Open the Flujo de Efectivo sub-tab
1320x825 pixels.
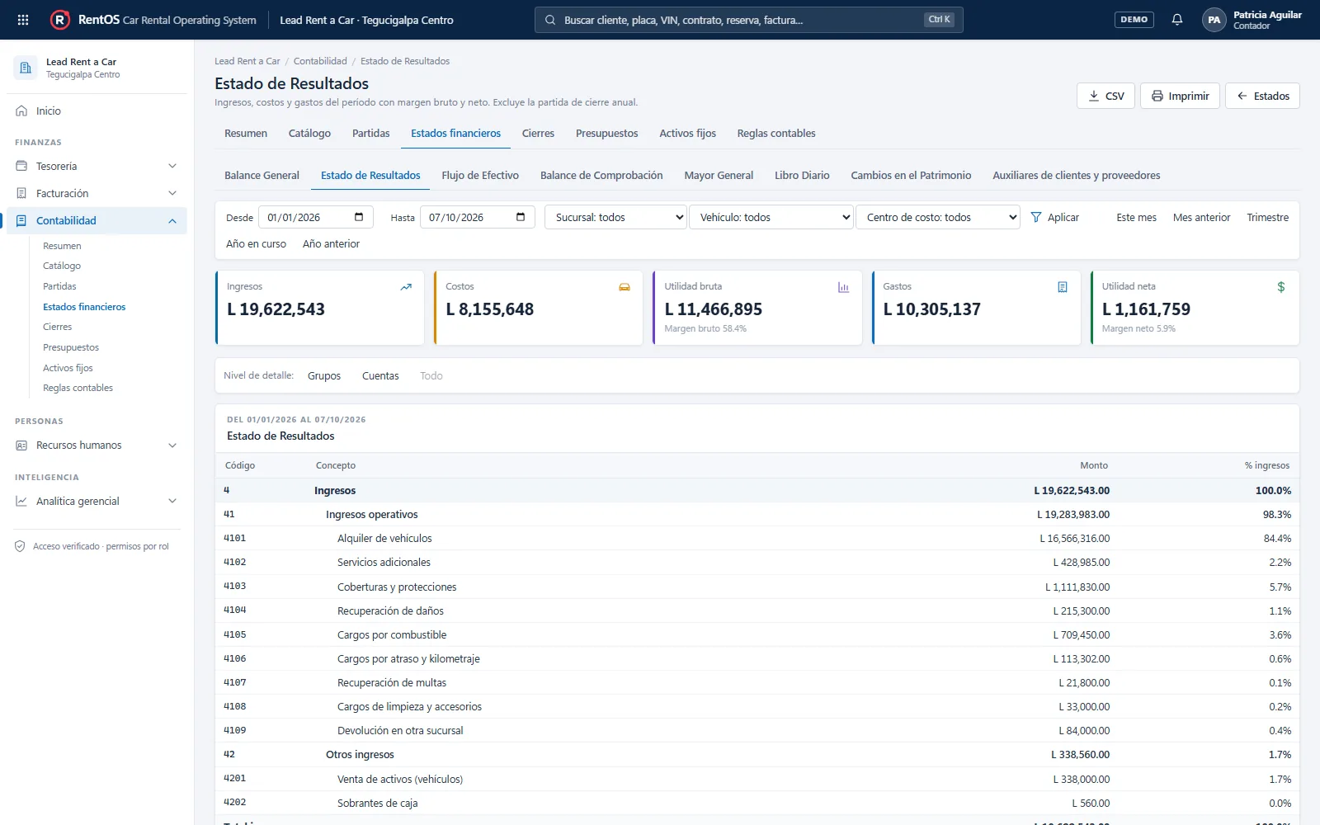(x=480, y=175)
